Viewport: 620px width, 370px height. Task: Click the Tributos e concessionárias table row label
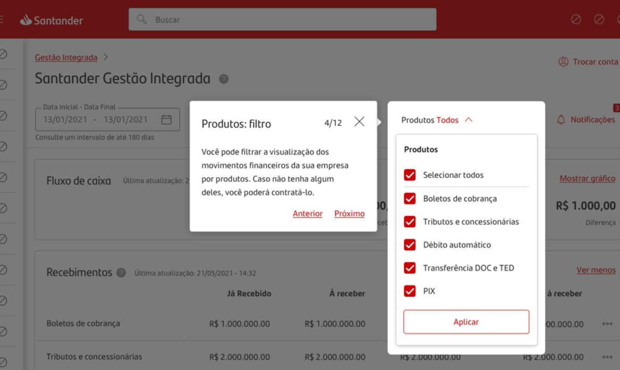[x=94, y=357]
